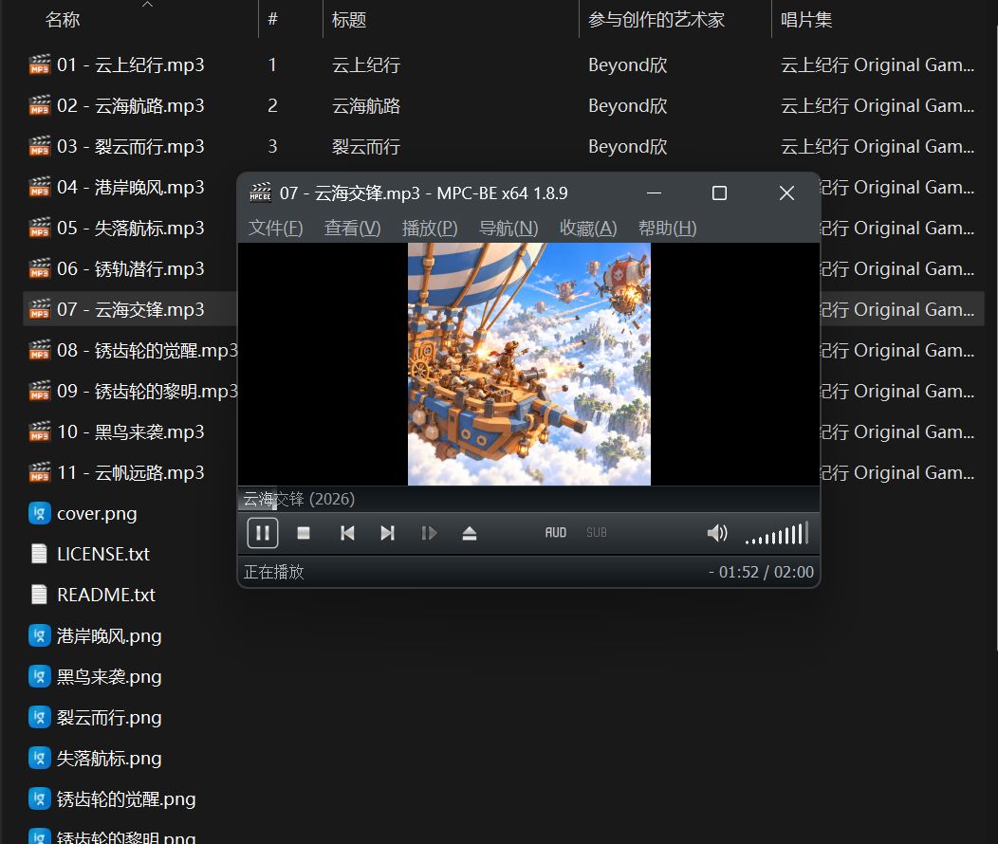Screen dimensions: 998x844
Task: Stop playback in MPC-BE player
Action: coord(304,533)
